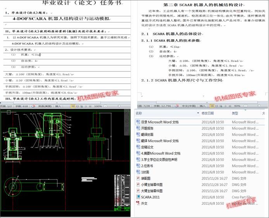Toggle 插入 insert mode in chapter two status bar
The image size is (269, 218).
tap(202, 106)
